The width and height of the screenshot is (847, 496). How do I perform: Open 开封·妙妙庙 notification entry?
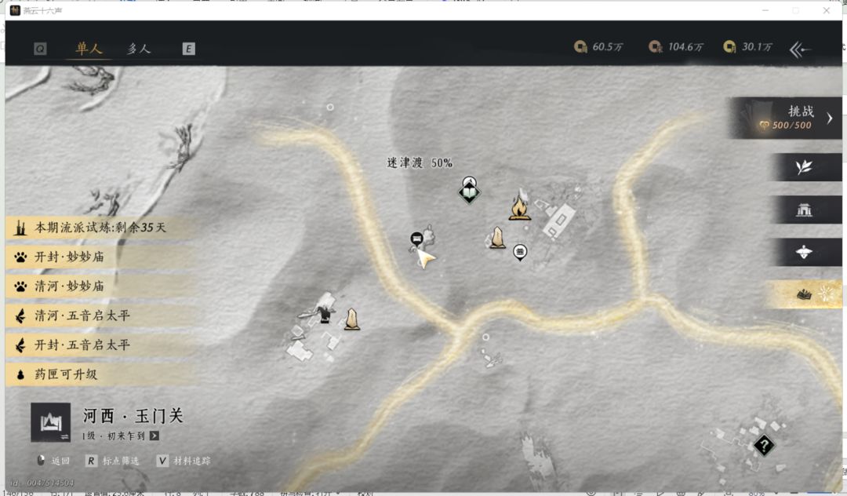point(100,257)
